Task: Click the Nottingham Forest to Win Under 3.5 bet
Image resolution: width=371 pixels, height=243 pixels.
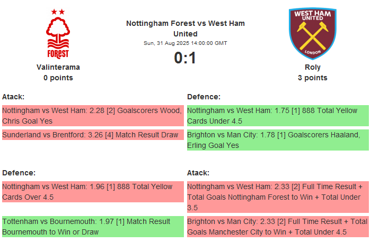Action: pyautogui.click(x=278, y=197)
